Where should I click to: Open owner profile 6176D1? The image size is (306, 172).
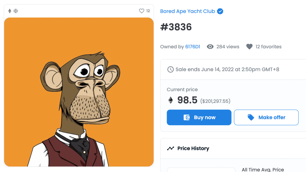coord(193,47)
